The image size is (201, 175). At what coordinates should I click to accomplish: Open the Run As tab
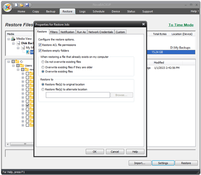(x=81, y=32)
